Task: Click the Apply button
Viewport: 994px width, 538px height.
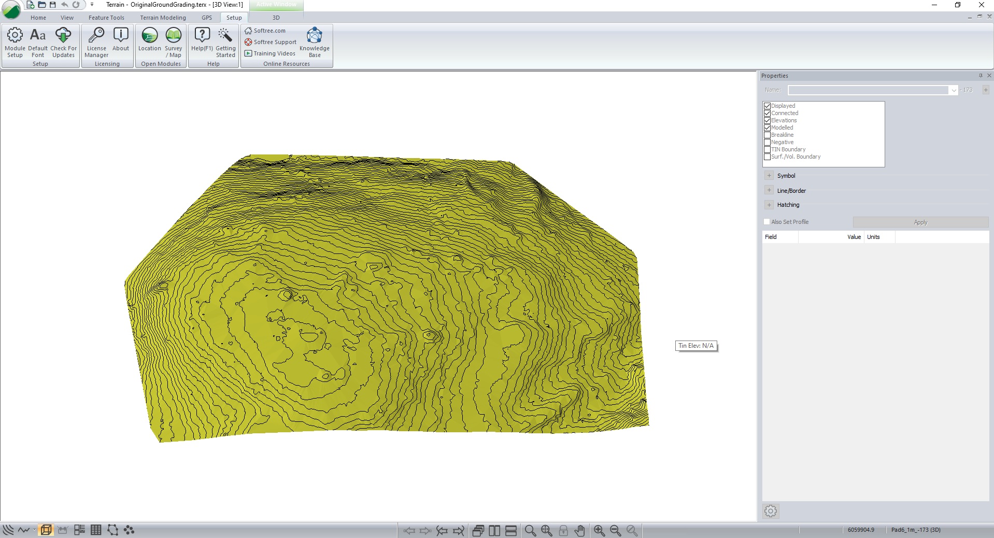Action: tap(920, 222)
